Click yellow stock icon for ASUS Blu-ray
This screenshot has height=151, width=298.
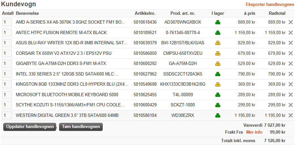(218, 43)
